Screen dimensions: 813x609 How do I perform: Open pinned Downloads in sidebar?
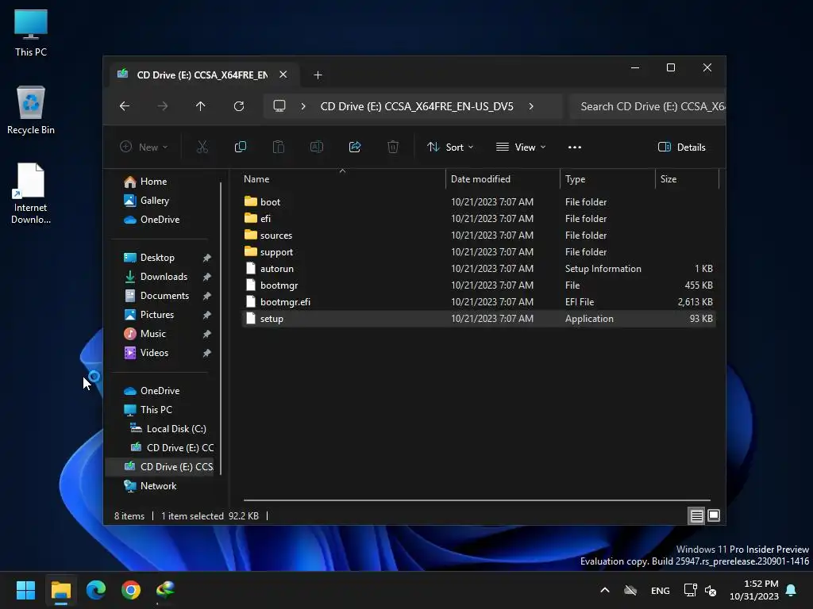coord(162,277)
